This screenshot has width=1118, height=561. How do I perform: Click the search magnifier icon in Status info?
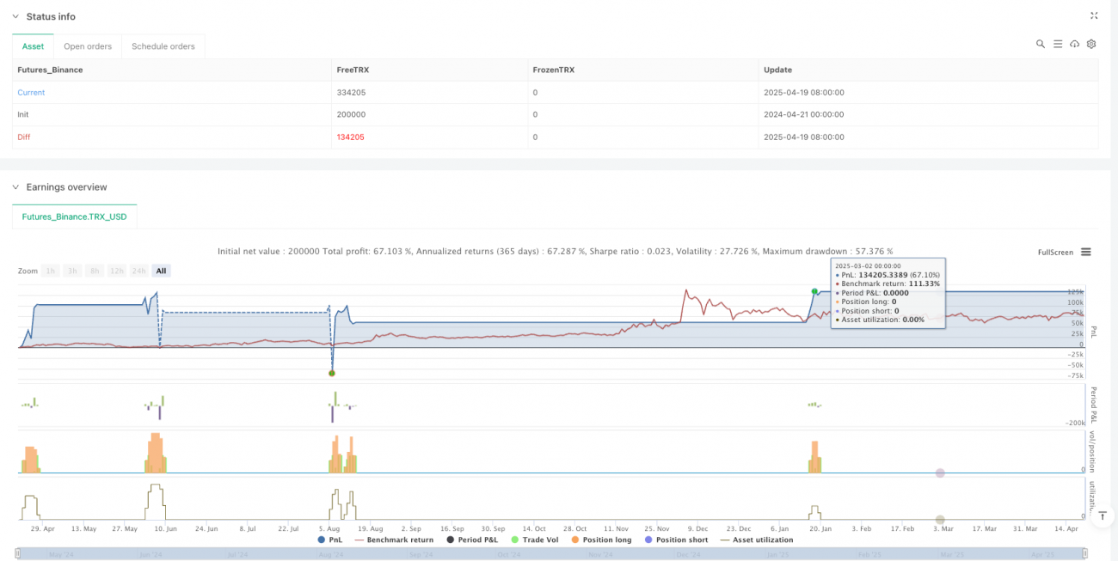(x=1040, y=44)
